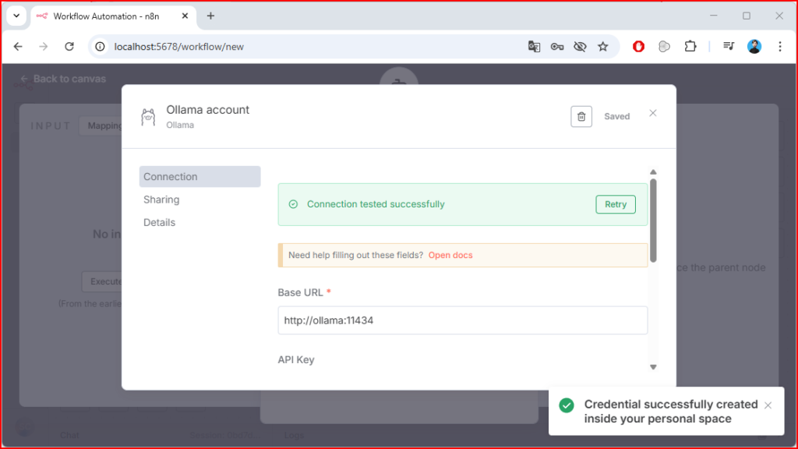Click into the Base URL input field

pos(462,320)
